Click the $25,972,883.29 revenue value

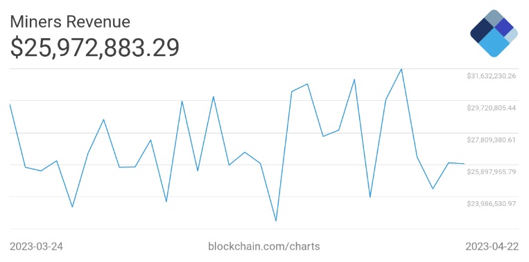click(x=94, y=48)
